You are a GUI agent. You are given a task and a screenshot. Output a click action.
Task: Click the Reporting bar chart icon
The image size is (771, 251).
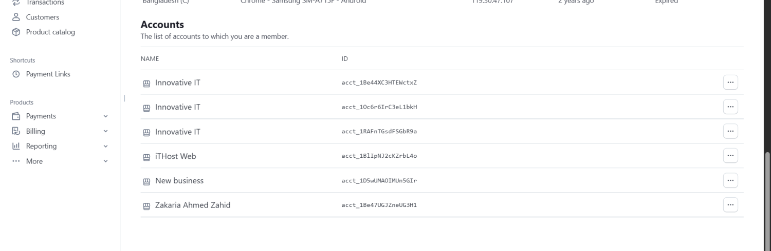pos(15,147)
